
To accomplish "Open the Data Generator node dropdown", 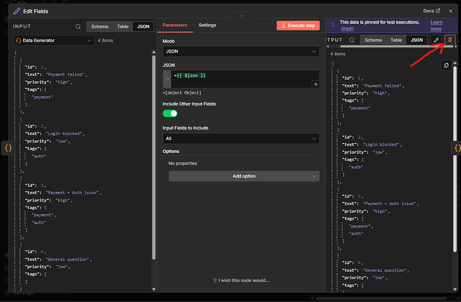I will click(x=53, y=41).
